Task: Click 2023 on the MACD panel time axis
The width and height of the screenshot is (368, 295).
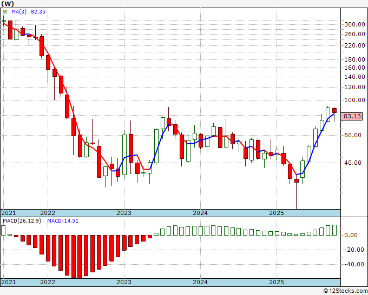Action: coord(124,282)
